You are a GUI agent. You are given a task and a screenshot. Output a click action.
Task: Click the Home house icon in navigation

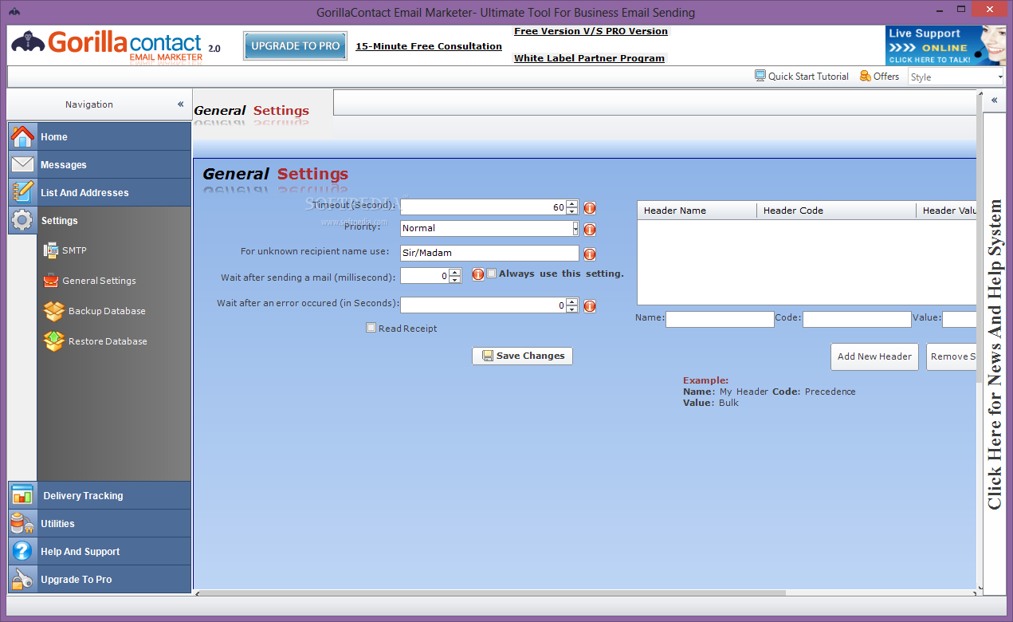(22, 136)
